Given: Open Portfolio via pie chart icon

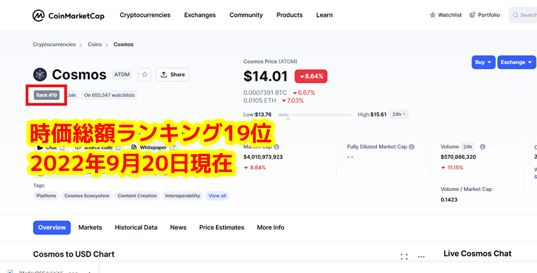Looking at the screenshot, I should pyautogui.click(x=473, y=15).
